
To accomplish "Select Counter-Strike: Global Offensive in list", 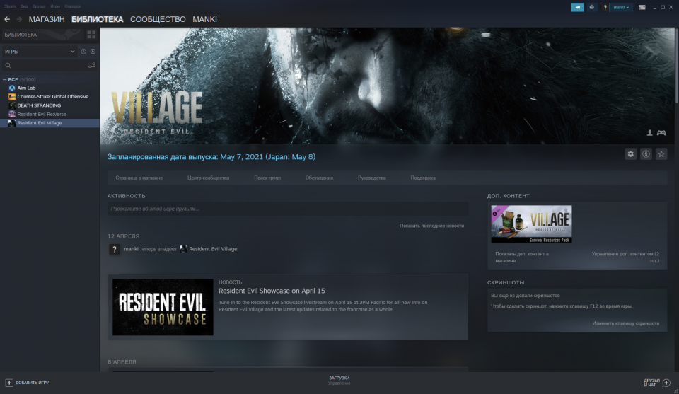I will coord(50,96).
